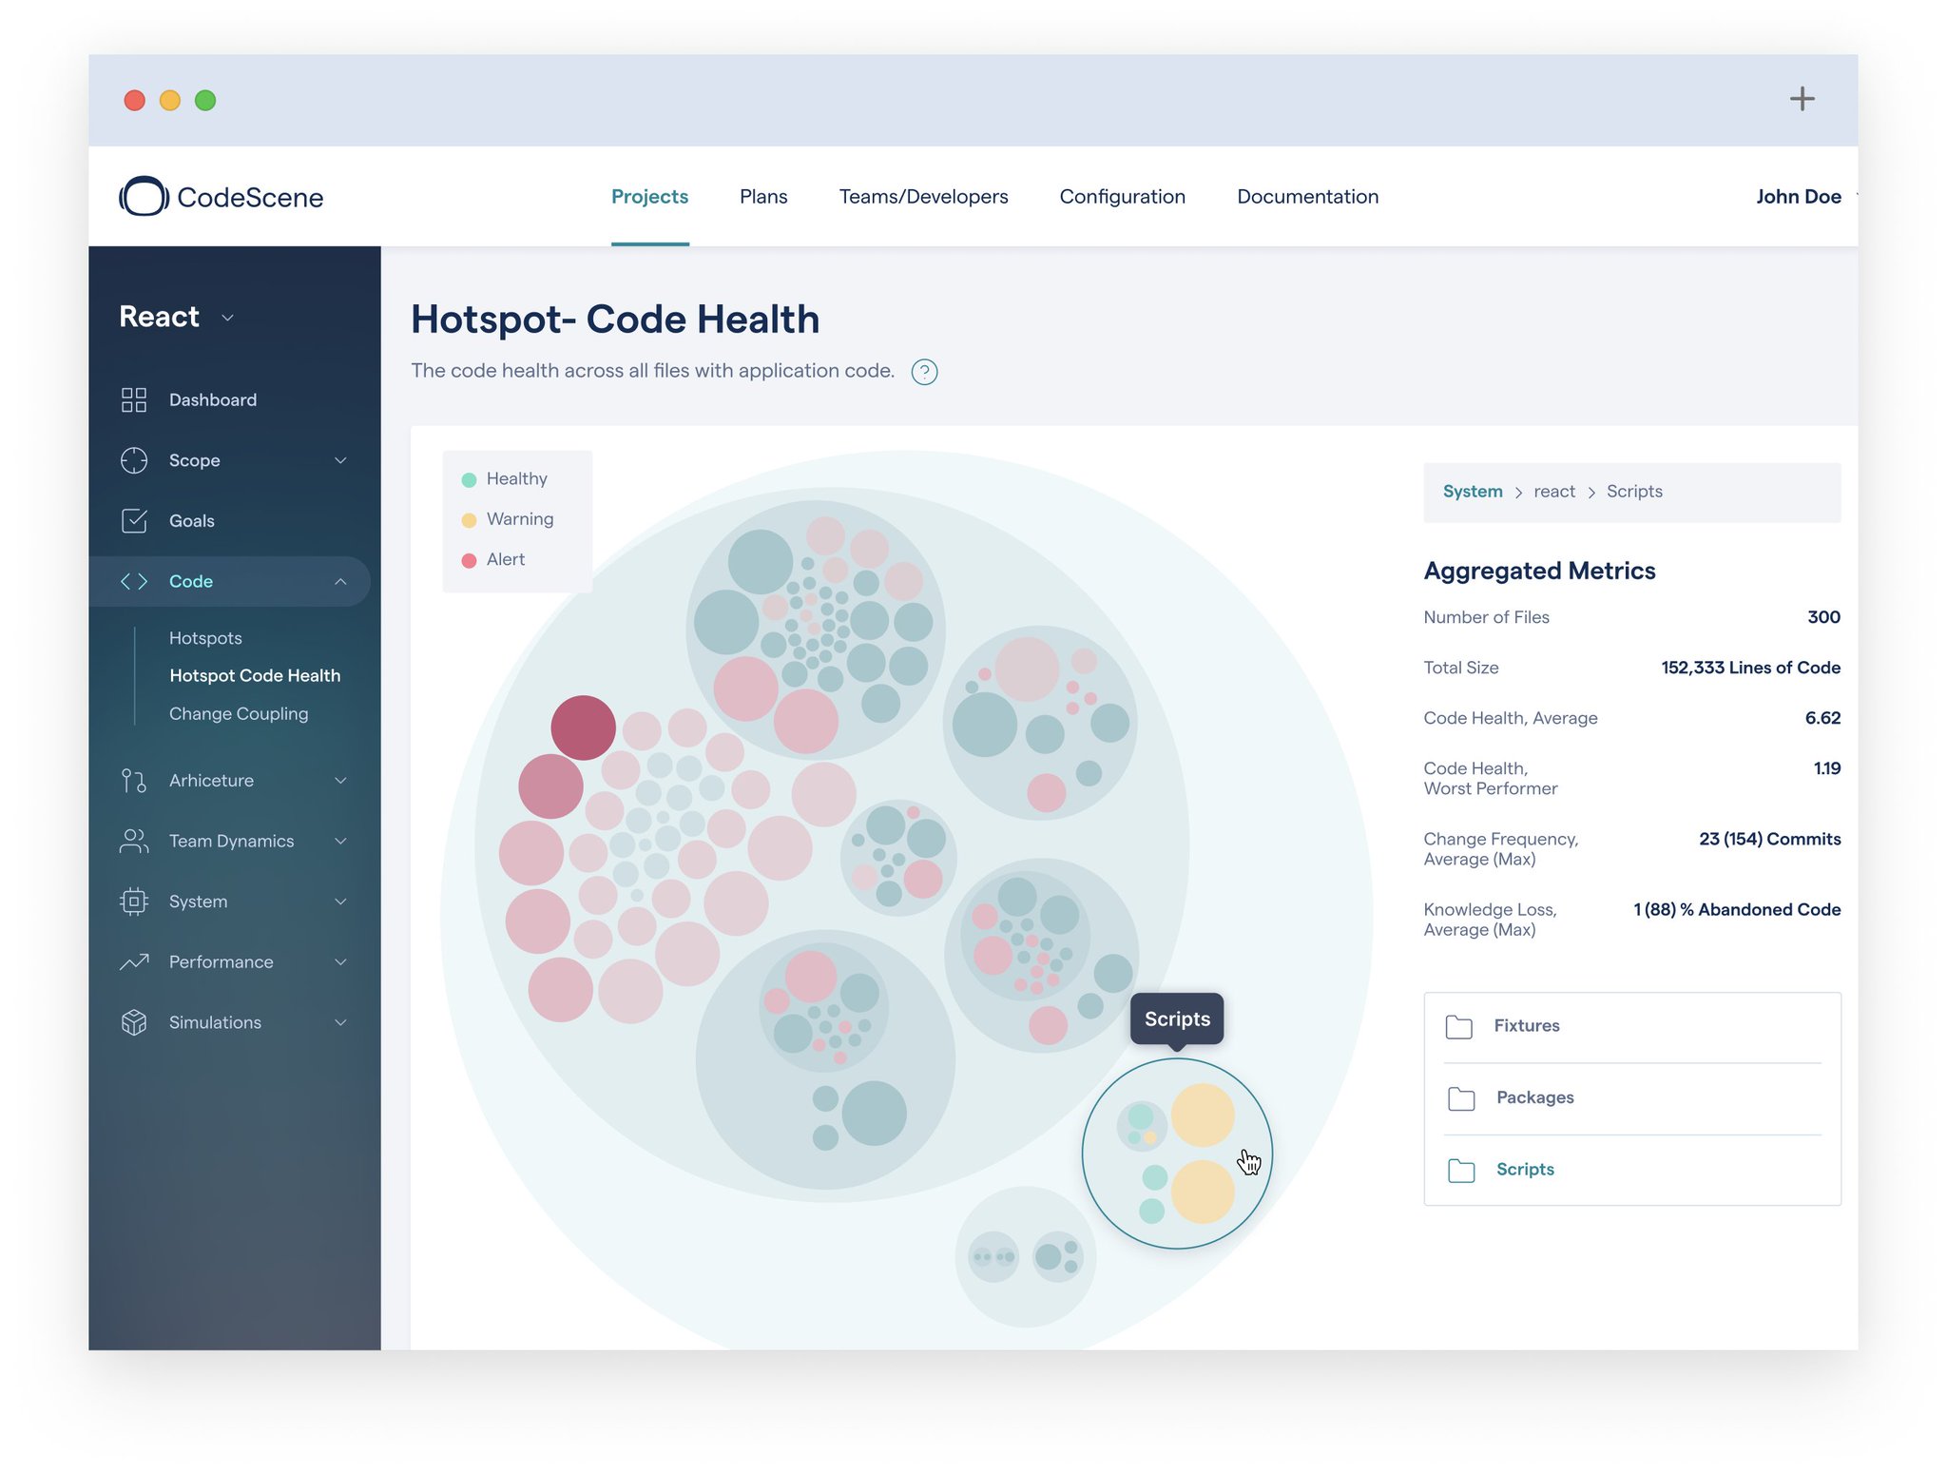1947x1474 pixels.
Task: Click the Goals checkmark icon in sidebar
Action: 134,520
